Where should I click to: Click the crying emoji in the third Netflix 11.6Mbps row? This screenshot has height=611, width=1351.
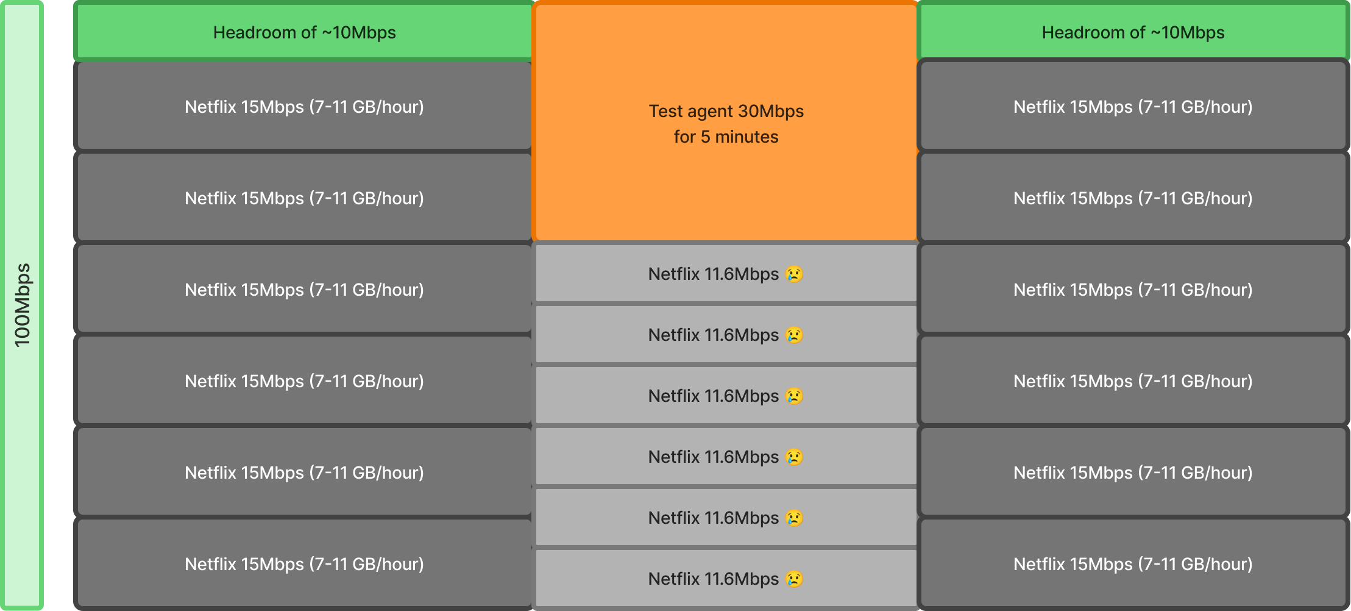pyautogui.click(x=793, y=396)
